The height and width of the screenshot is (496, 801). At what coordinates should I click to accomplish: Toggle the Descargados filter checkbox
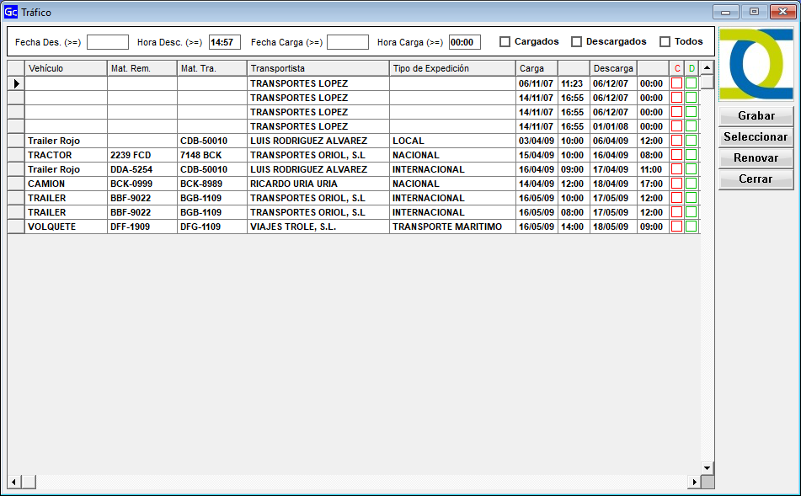point(577,42)
